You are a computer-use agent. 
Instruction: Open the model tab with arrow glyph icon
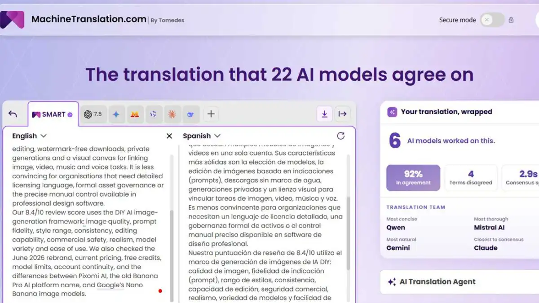153,114
